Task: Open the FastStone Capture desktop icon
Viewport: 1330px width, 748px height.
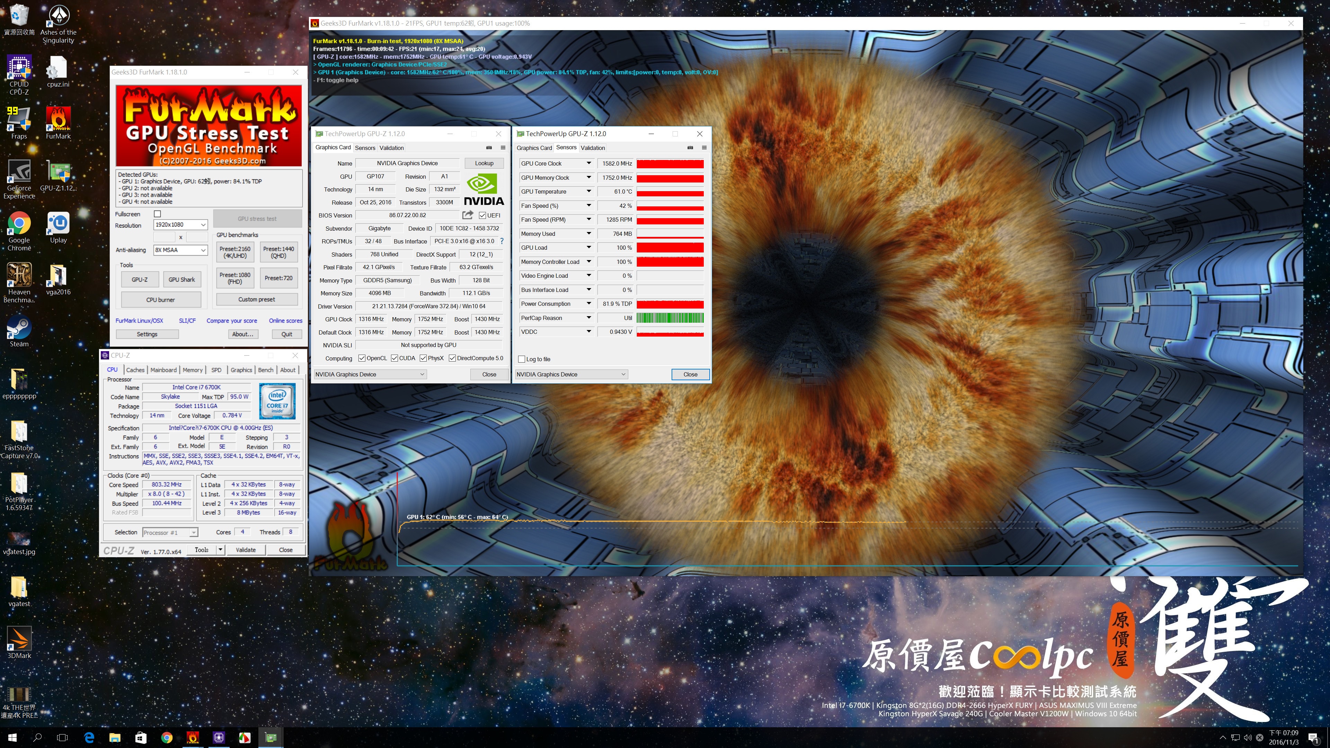Action: pyautogui.click(x=19, y=439)
